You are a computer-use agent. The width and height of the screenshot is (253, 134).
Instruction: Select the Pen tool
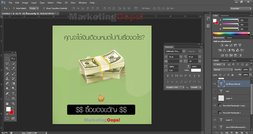pos(7,93)
